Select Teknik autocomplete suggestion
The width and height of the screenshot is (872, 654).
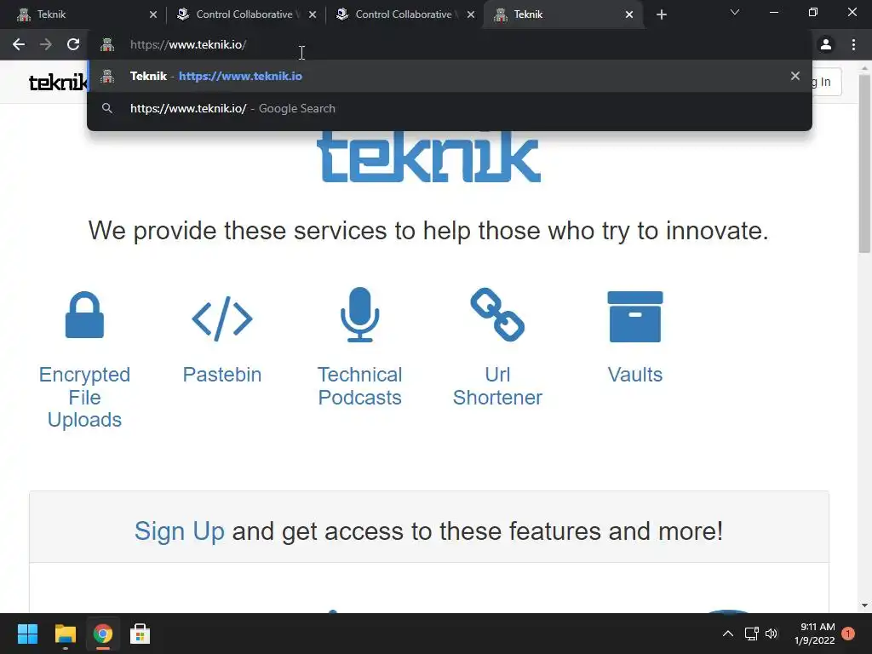tap(450, 76)
